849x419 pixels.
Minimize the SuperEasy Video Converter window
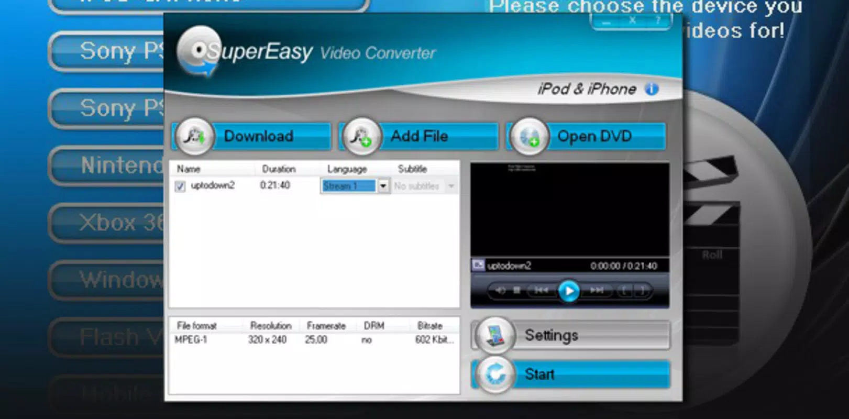coord(606,21)
